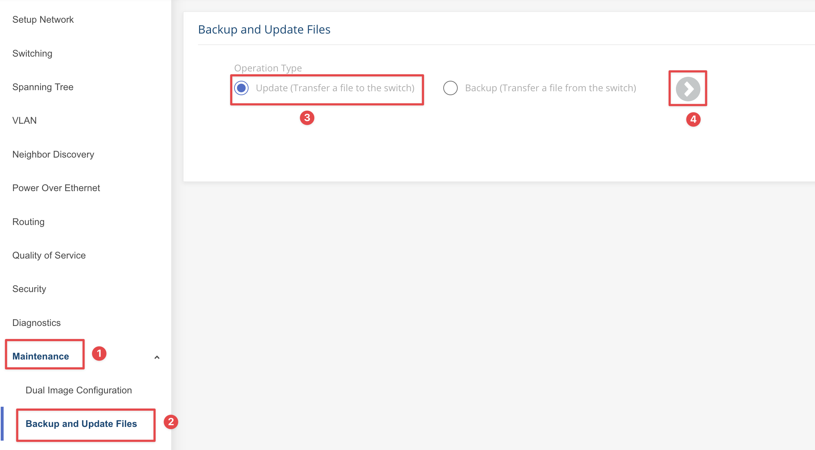Open Diagnostics in the sidebar
This screenshot has width=815, height=450.
36,323
